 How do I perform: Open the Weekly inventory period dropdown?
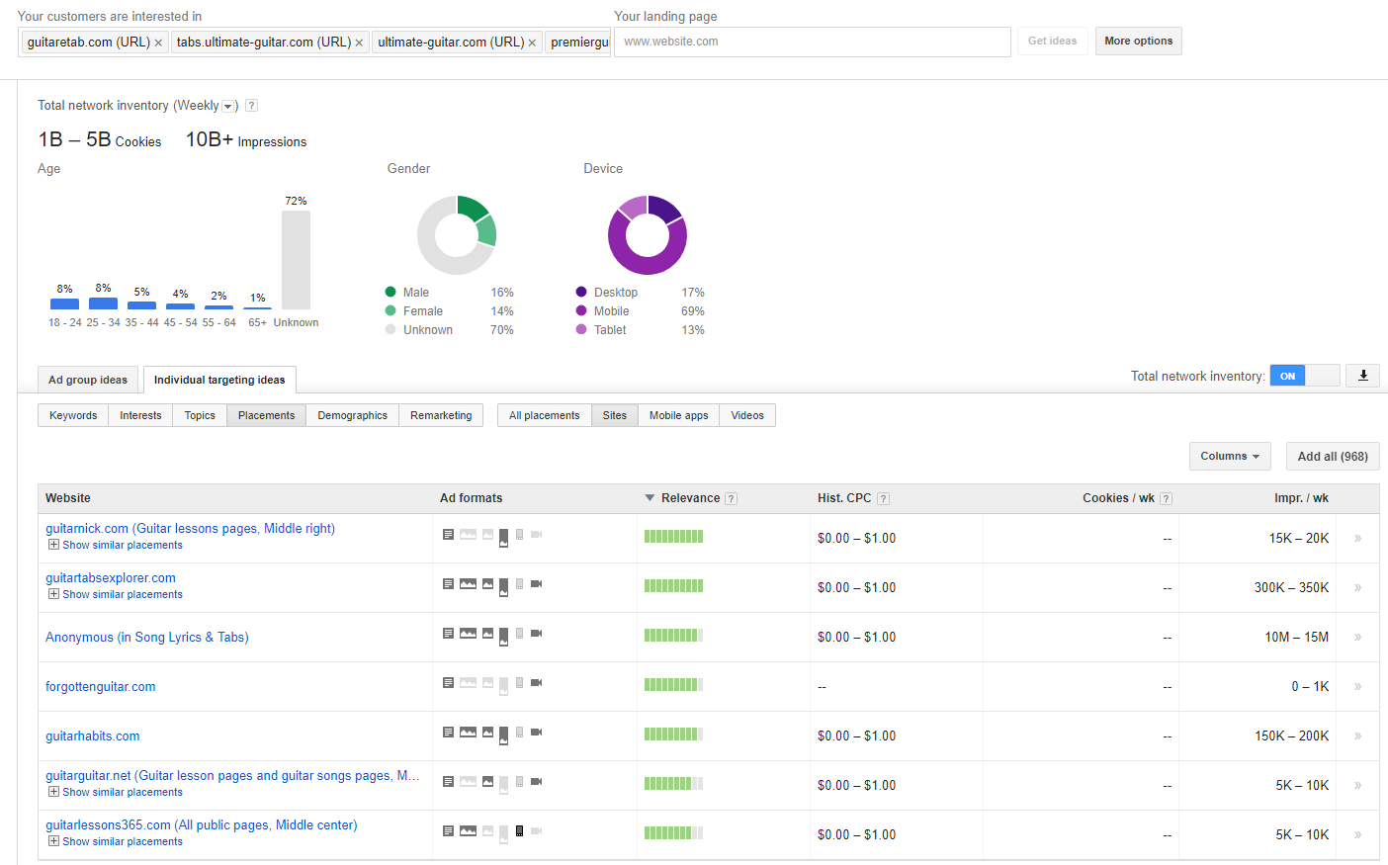pos(227,106)
